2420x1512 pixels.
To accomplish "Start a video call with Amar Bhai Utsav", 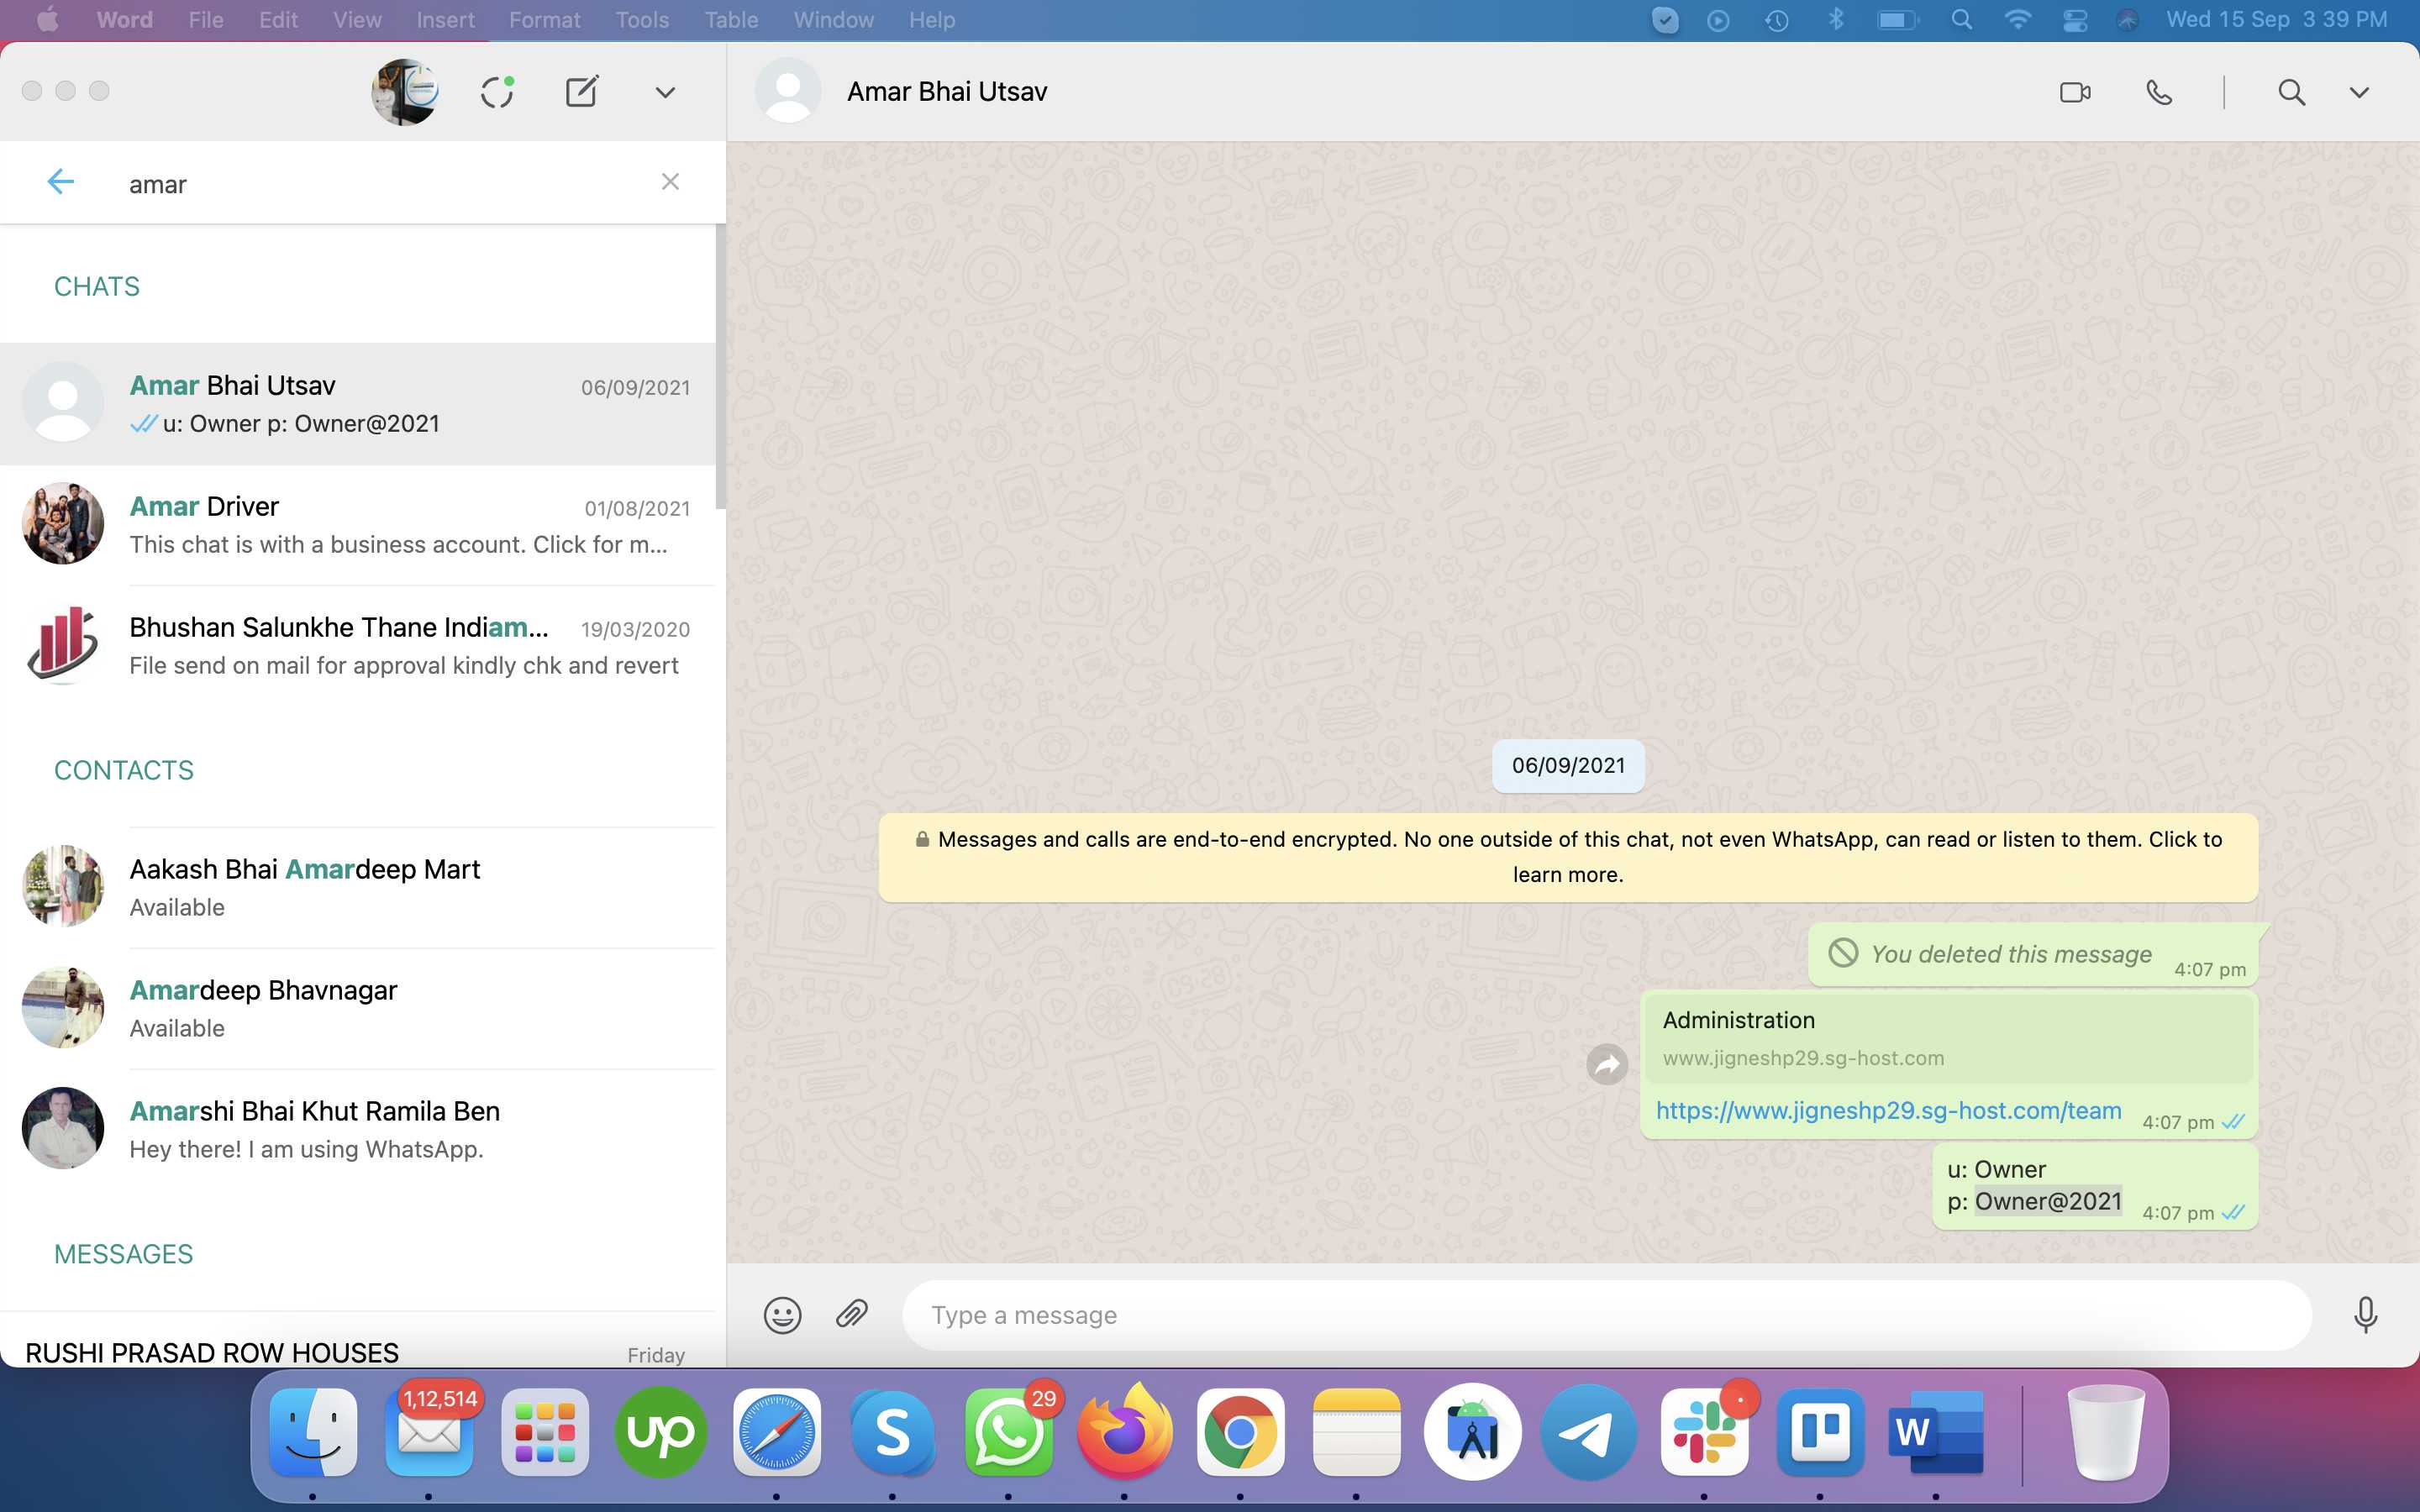I will [2075, 92].
